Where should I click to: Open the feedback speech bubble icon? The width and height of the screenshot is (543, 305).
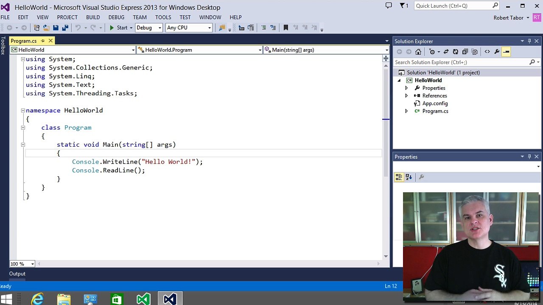[x=389, y=6]
